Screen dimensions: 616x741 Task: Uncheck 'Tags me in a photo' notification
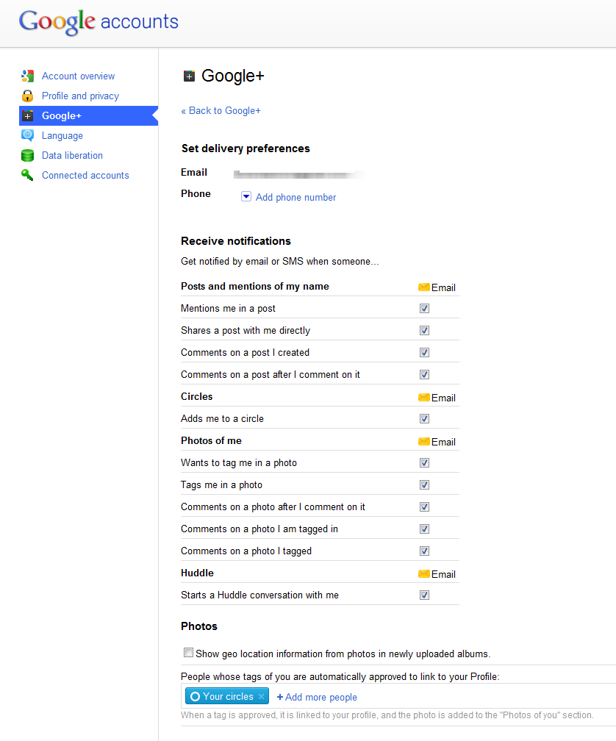click(x=424, y=485)
